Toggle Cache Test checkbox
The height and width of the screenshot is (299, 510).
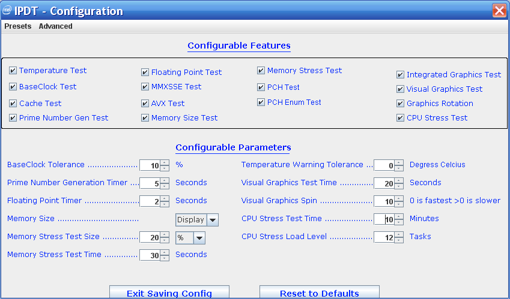pyautogui.click(x=13, y=104)
